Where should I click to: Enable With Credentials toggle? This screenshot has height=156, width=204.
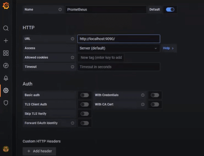[x=155, y=95]
